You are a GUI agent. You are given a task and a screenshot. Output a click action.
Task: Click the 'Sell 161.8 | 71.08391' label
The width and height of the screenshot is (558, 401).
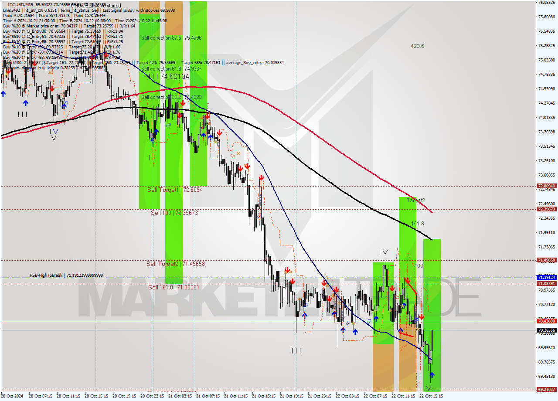tap(174, 287)
